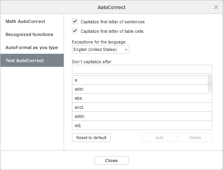The height and width of the screenshot is (170, 223).
Task: Click the Close button
Action: click(111, 161)
